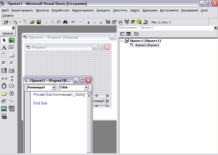Click the Add Form toolbar icon
The height and width of the screenshot is (155, 218).
[15, 22]
